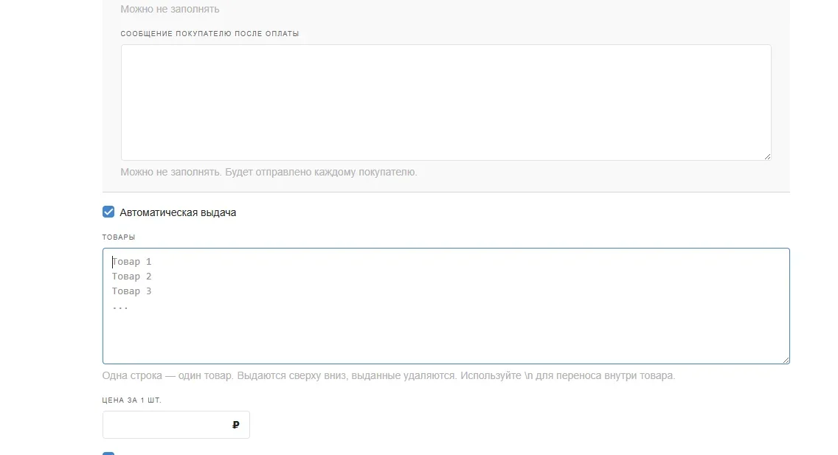
Task: Click the Товар 2 placeholder line
Action: click(x=132, y=277)
